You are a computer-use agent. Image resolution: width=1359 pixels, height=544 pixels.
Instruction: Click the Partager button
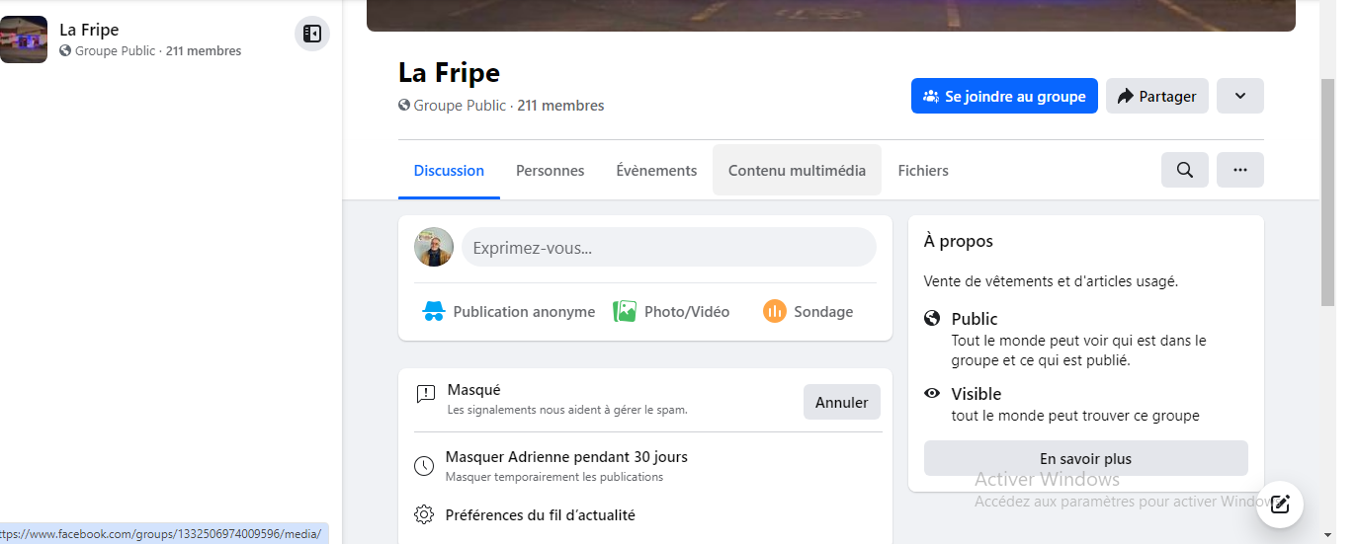coord(1156,96)
